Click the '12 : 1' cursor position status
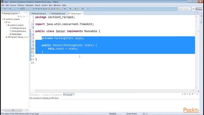Screen dimensions: 204x115 click(145, 114)
